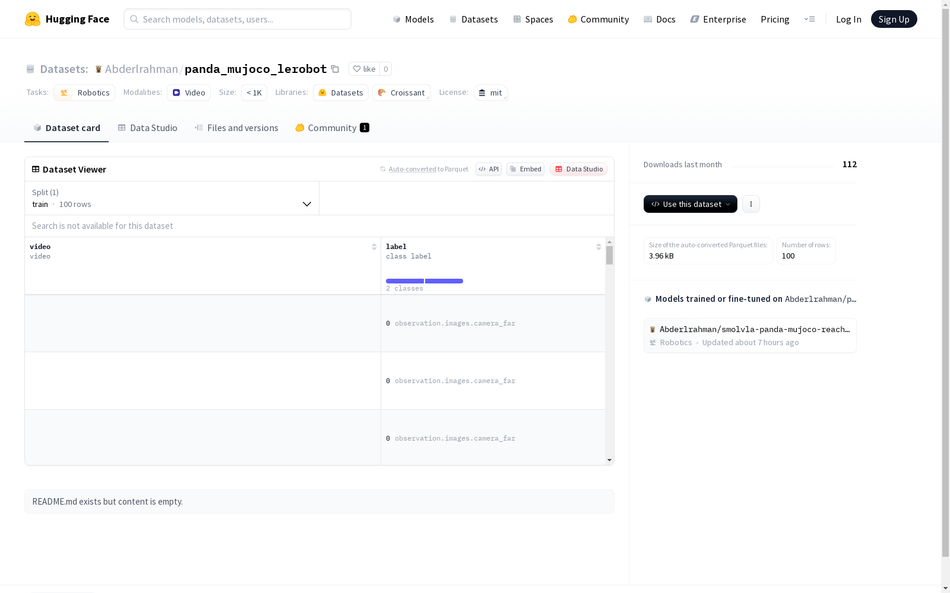Click the Embed button
This screenshot has width=950, height=593.
525,169
